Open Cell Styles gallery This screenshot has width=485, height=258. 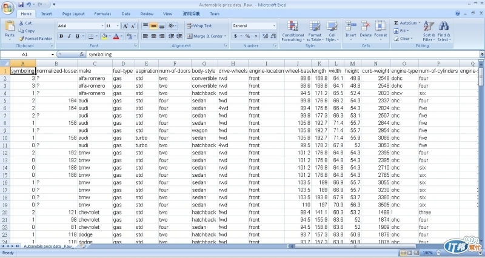click(332, 31)
